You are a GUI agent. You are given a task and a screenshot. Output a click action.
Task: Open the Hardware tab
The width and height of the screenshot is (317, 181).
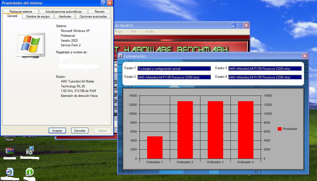click(x=65, y=17)
